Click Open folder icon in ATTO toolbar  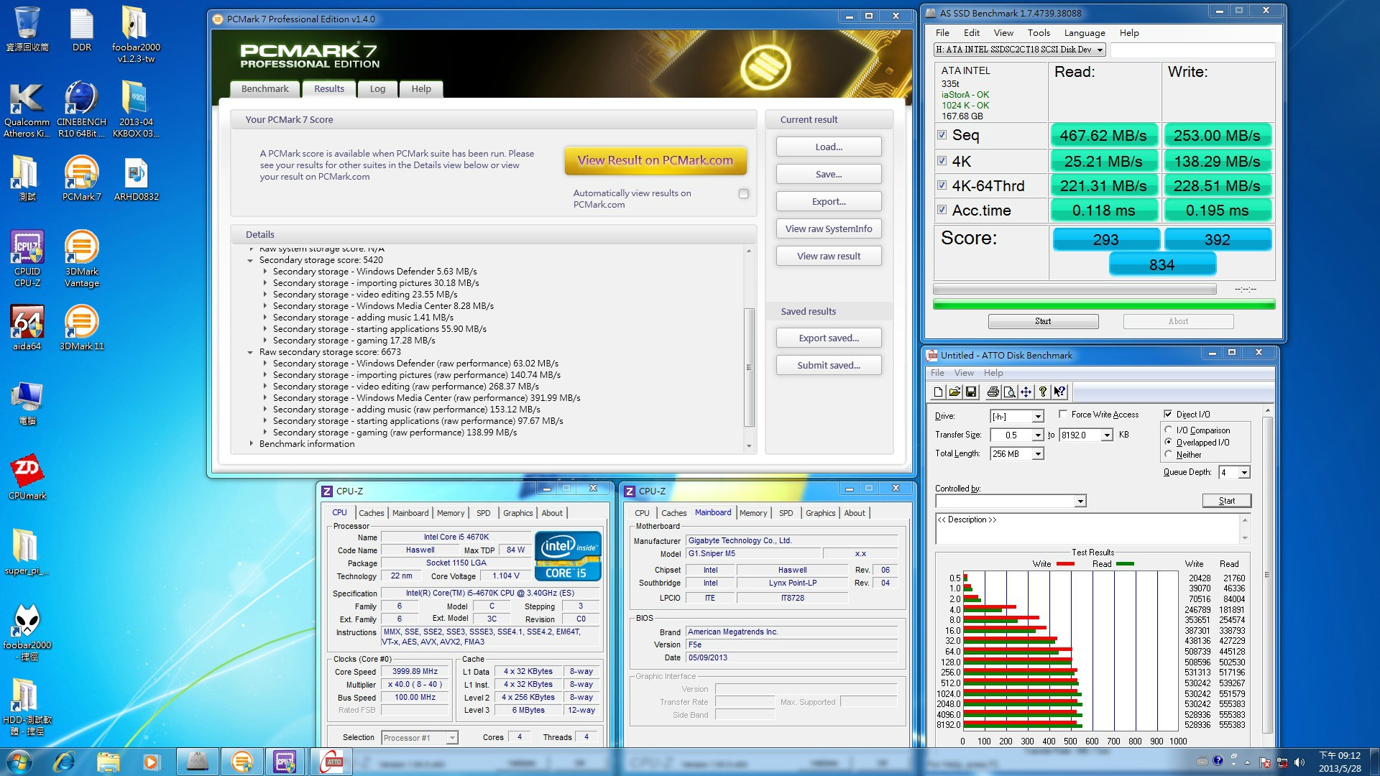(x=954, y=392)
